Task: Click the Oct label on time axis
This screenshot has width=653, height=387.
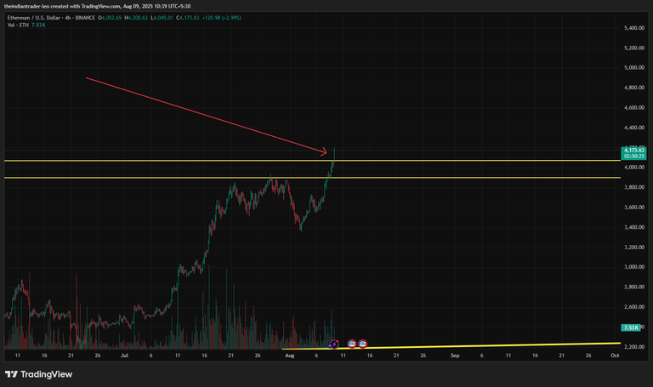Action: 615,356
